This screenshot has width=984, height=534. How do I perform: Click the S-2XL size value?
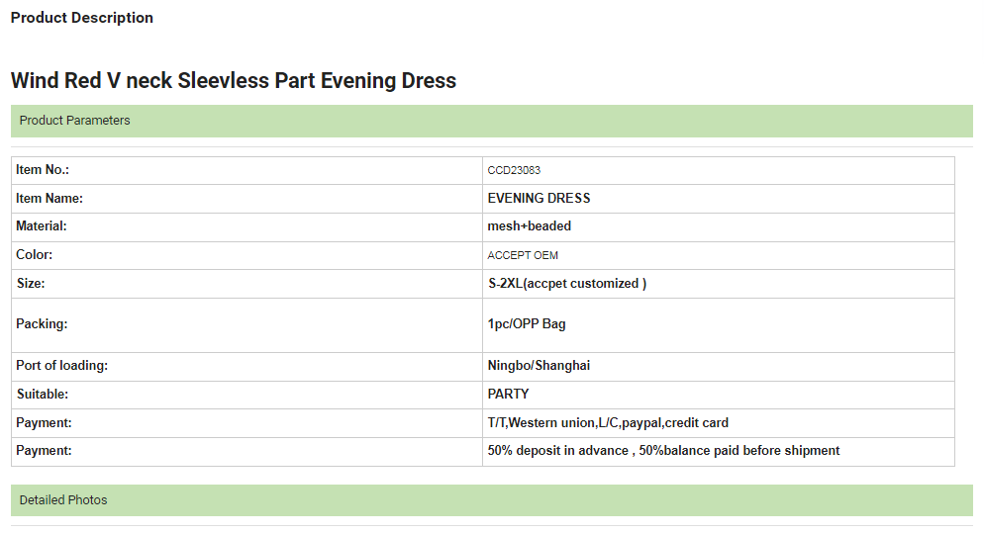567,283
